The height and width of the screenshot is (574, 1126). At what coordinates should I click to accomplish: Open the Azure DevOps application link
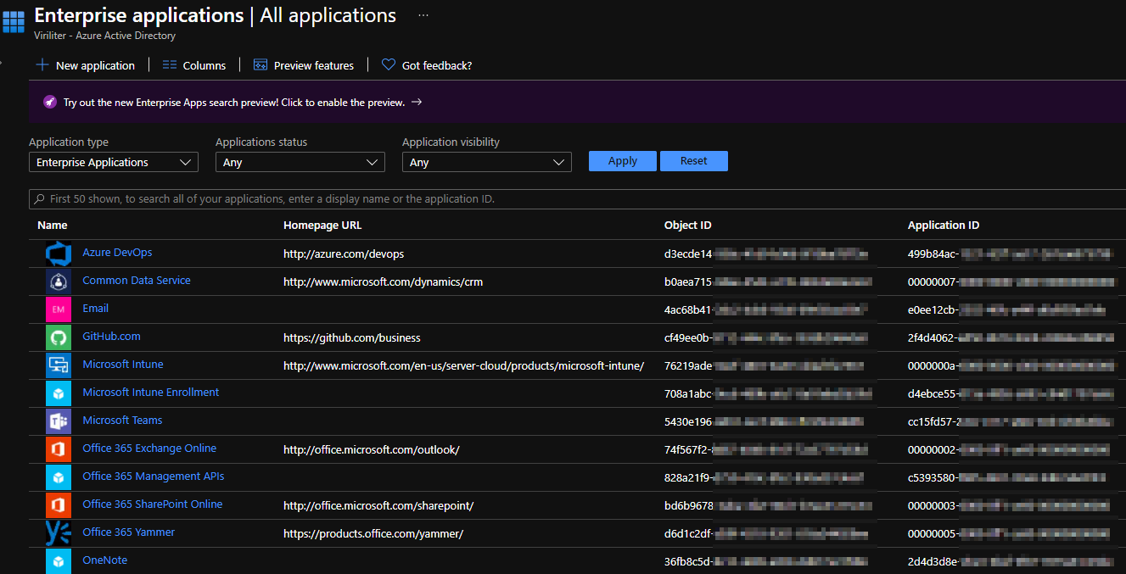[x=117, y=253]
